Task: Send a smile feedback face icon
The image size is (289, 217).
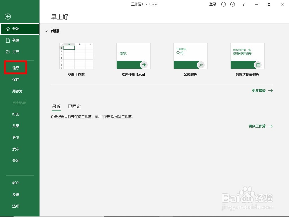Action: pos(224,4)
